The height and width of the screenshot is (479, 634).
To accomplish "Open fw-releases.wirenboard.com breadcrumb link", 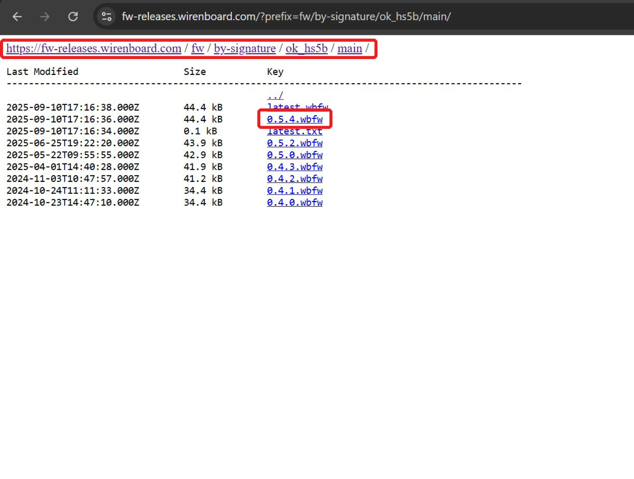I will [x=94, y=48].
